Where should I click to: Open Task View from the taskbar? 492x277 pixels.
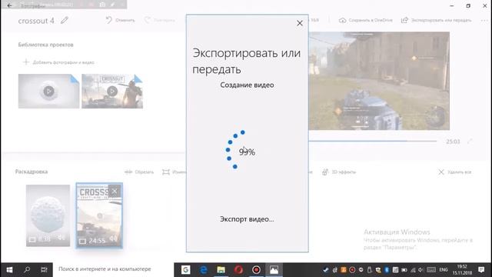[45, 269]
